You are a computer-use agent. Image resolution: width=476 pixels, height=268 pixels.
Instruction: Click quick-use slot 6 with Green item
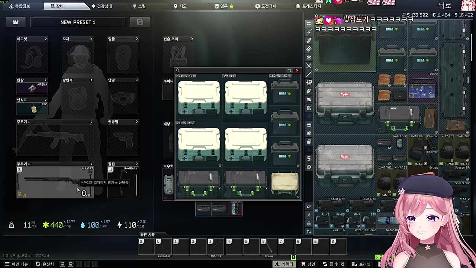tap(268, 247)
